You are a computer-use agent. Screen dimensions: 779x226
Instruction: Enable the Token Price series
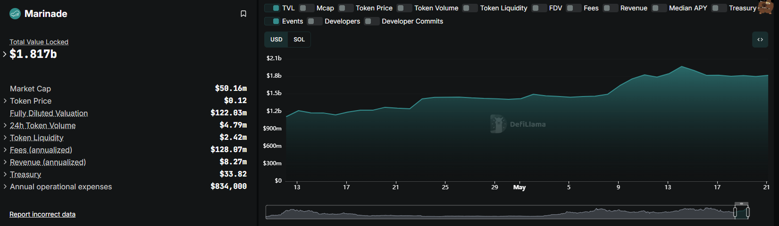[346, 8]
